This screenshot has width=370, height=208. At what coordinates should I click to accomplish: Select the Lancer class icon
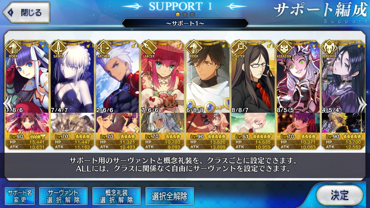(x=149, y=48)
